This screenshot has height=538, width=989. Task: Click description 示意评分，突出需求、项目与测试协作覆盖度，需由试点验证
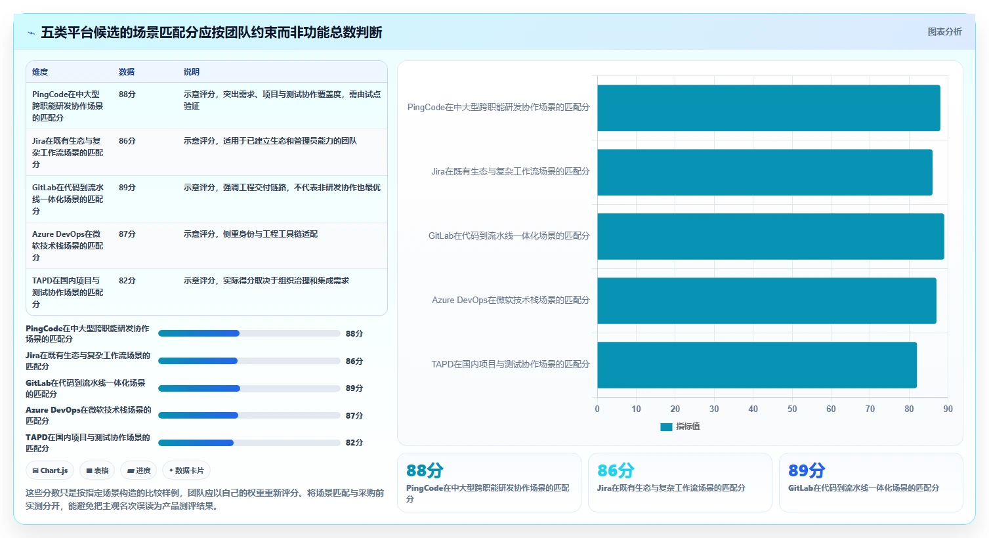[x=282, y=100]
